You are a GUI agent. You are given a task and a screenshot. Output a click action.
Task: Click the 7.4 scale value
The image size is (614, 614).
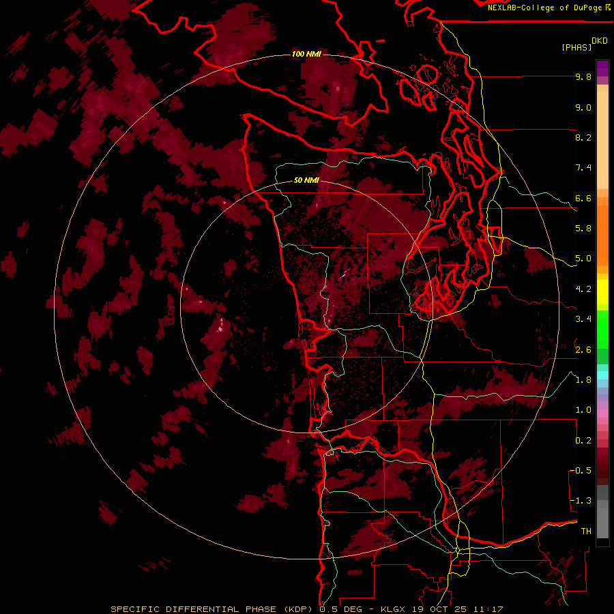[583, 168]
